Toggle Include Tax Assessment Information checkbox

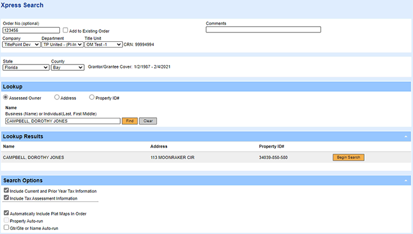pyautogui.click(x=6, y=198)
